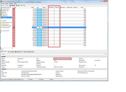
Task: Click the filter search input field
Action: coord(7,49)
